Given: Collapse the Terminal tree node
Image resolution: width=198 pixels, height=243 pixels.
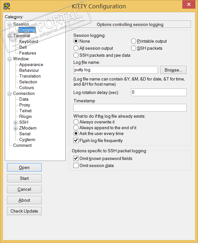Looking at the screenshot, I should pyautogui.click(x=9, y=36).
